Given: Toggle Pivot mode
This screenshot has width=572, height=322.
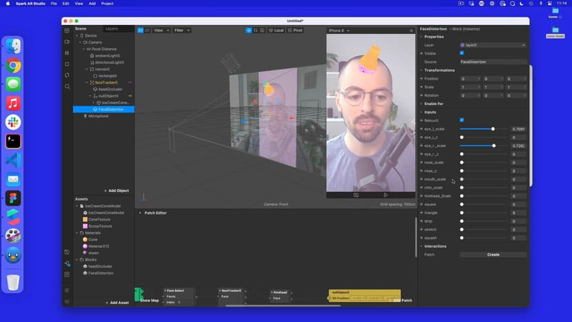Looking at the screenshot, I should pyautogui.click(x=296, y=30).
